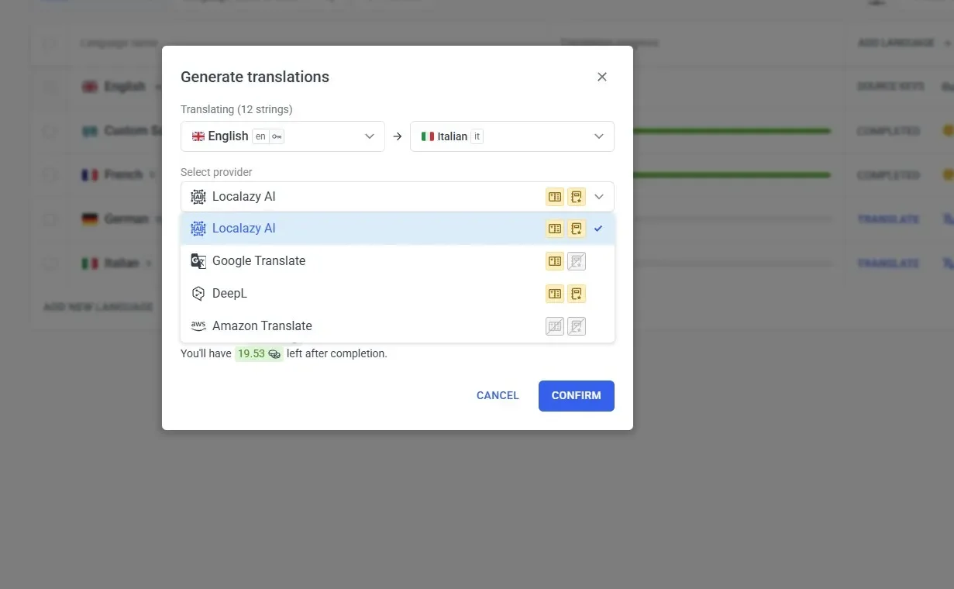Click the glossary icon in Localazy AI list row

pyautogui.click(x=555, y=229)
